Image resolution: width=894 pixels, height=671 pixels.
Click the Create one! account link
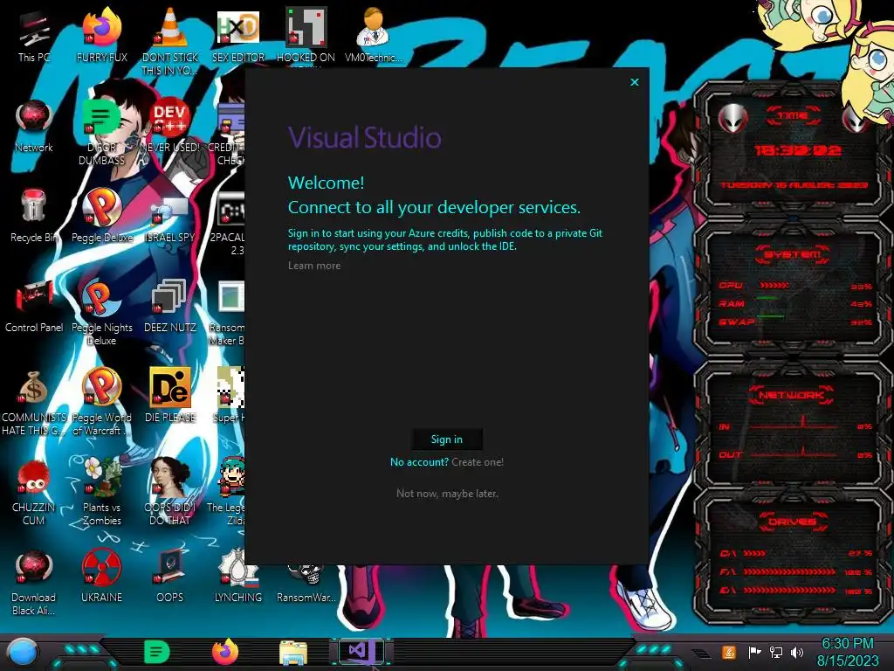(x=478, y=462)
